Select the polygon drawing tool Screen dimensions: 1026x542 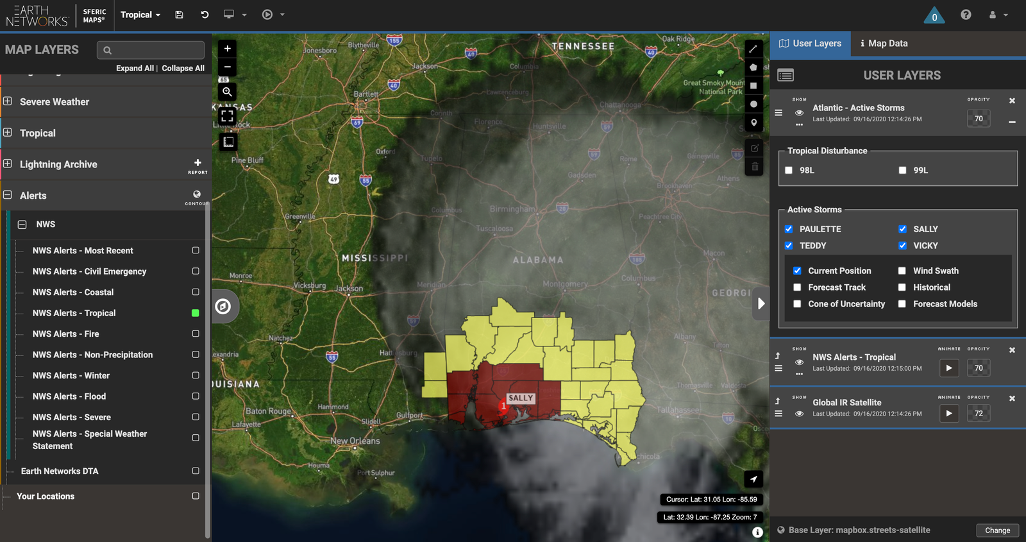tap(753, 67)
